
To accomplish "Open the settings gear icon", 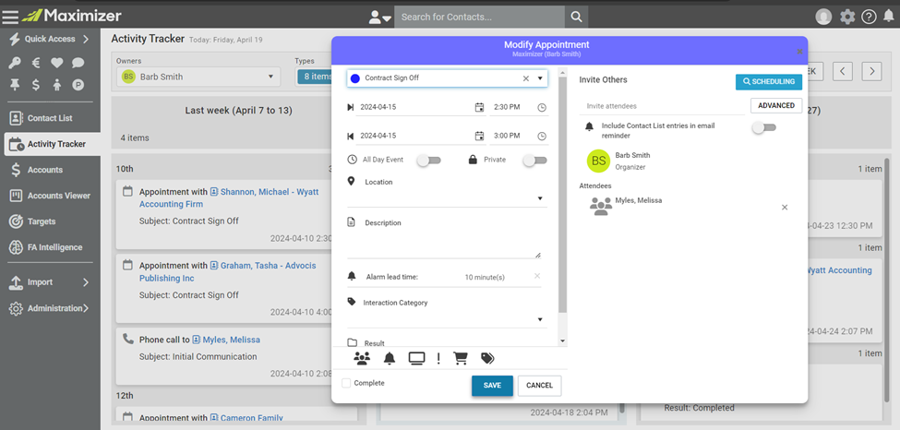I will click(x=847, y=17).
